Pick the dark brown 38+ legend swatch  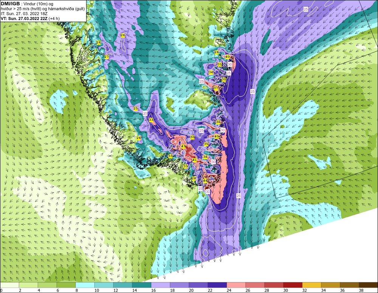(x=368, y=285)
